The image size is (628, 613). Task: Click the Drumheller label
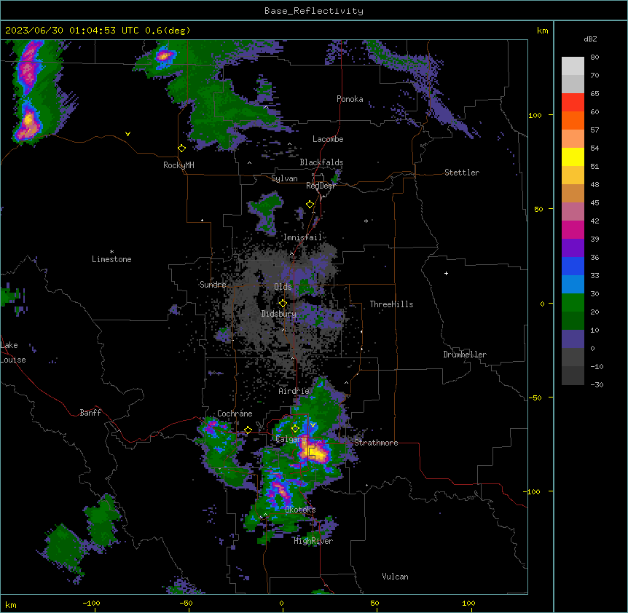click(x=465, y=355)
